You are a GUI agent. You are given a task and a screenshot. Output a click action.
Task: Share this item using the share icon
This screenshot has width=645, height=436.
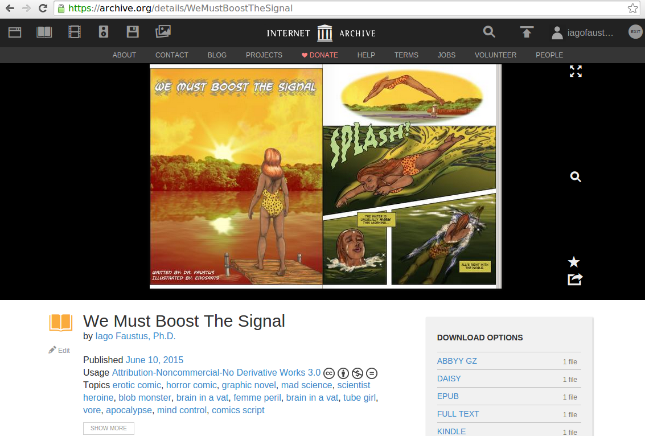pyautogui.click(x=575, y=279)
